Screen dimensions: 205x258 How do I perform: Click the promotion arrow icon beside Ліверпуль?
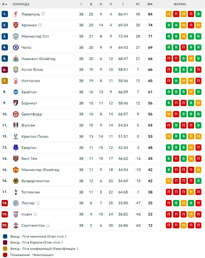(43, 14)
